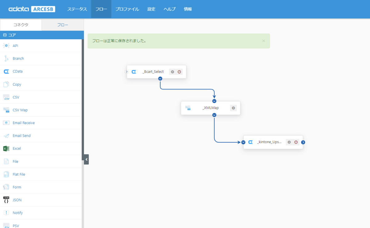Open the 設定 menu
The width and height of the screenshot is (370, 228).
[151, 9]
